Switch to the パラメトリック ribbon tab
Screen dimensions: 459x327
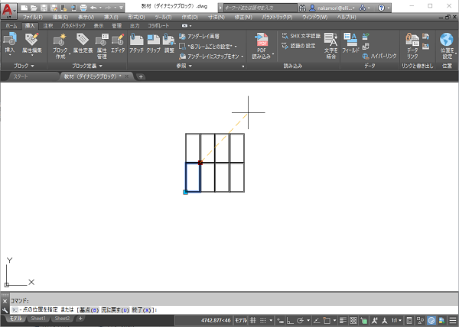(x=73, y=26)
